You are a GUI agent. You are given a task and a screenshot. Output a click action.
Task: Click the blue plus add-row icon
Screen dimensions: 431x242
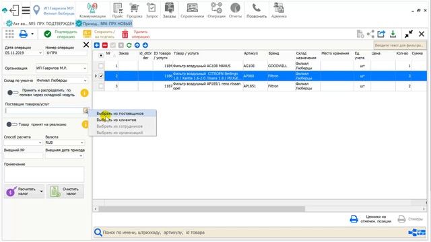[x=97, y=45]
